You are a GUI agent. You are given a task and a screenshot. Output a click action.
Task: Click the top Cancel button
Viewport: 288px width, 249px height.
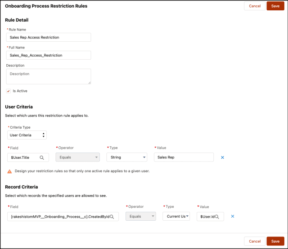[x=255, y=6]
